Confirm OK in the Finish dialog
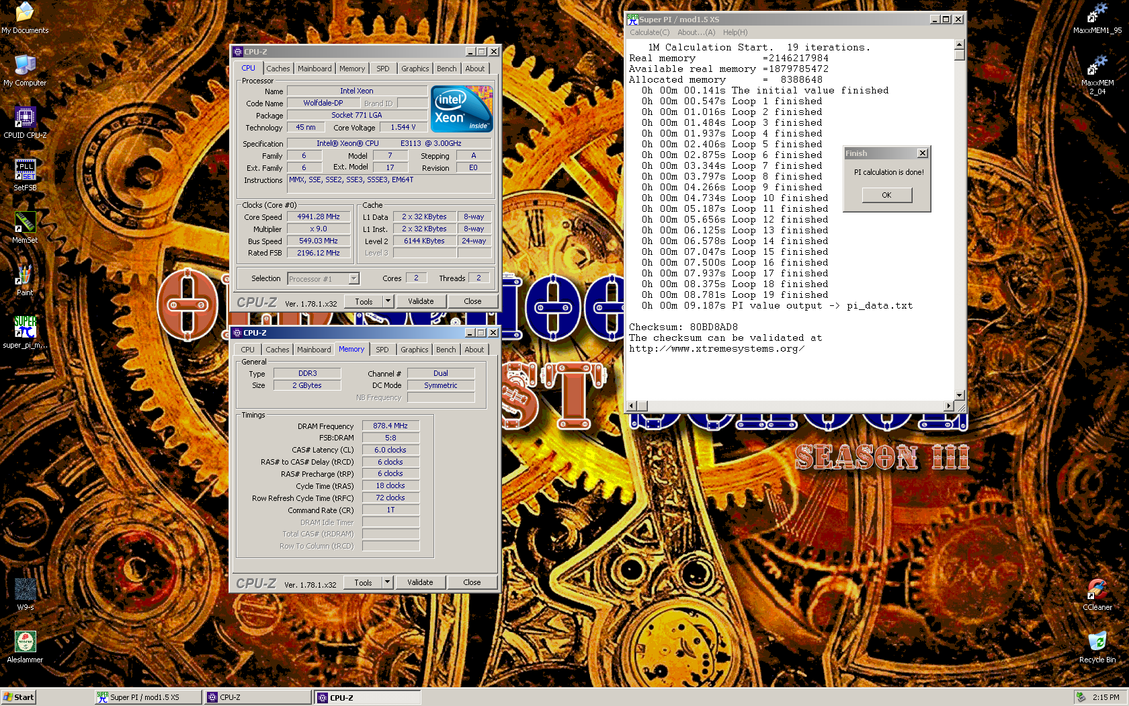Viewport: 1129px width, 706px height. point(887,195)
